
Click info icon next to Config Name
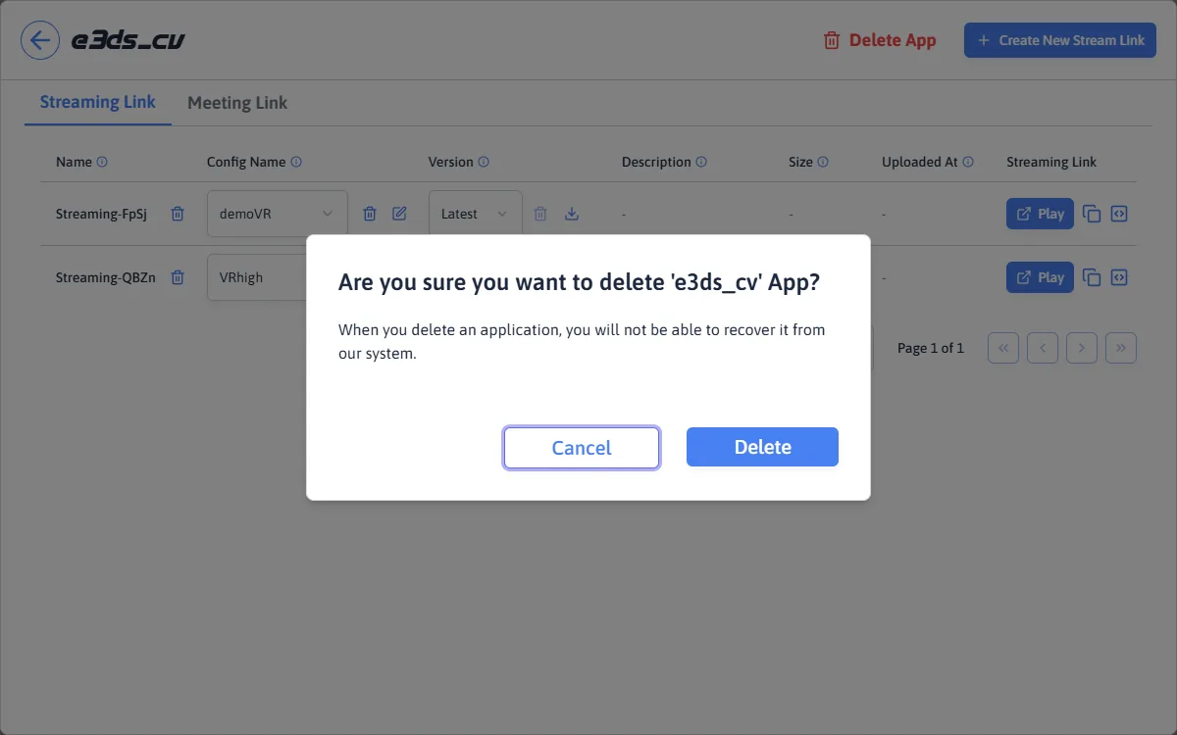click(x=296, y=162)
